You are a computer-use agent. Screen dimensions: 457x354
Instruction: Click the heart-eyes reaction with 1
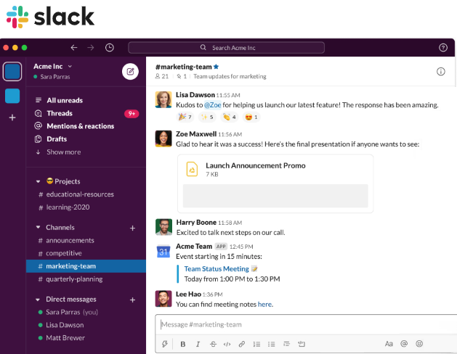click(x=251, y=117)
